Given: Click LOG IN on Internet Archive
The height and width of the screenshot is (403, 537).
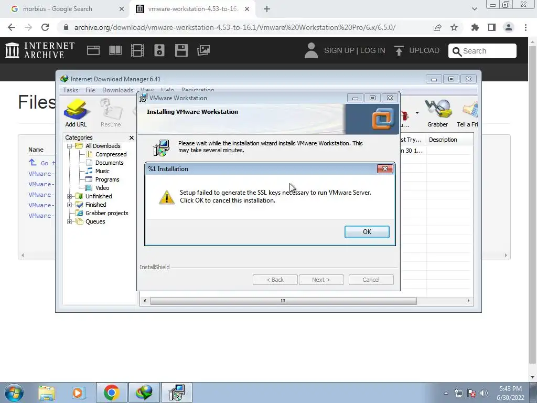Looking at the screenshot, I should (373, 51).
